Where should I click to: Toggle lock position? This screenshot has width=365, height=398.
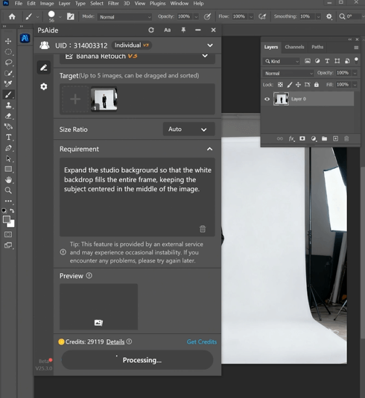pyautogui.click(x=298, y=85)
